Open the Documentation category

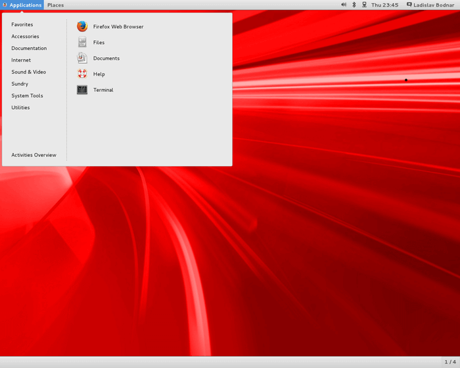29,48
